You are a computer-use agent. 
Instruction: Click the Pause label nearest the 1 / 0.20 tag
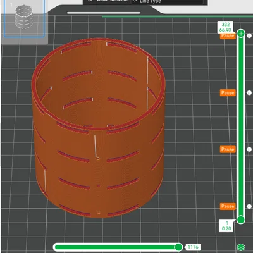[228, 206]
